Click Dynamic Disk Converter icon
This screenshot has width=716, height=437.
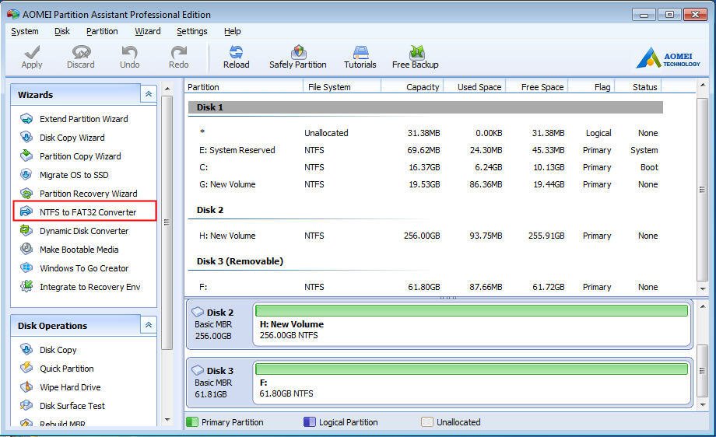26,230
